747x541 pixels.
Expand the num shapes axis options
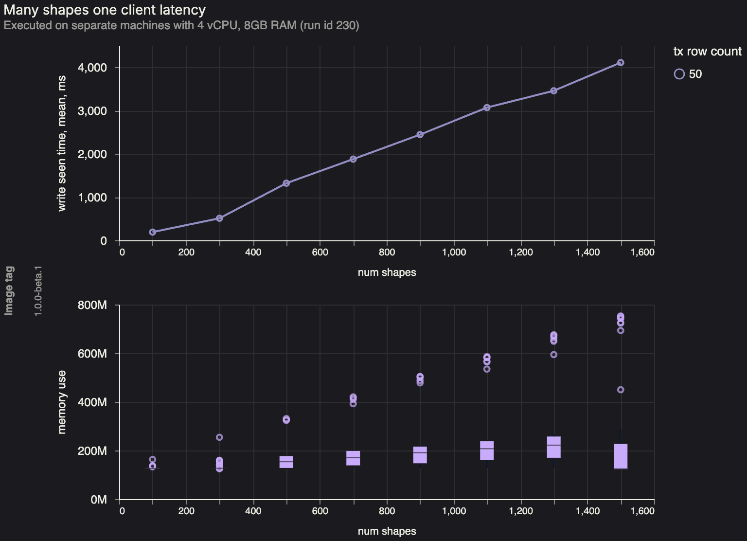coord(387,272)
